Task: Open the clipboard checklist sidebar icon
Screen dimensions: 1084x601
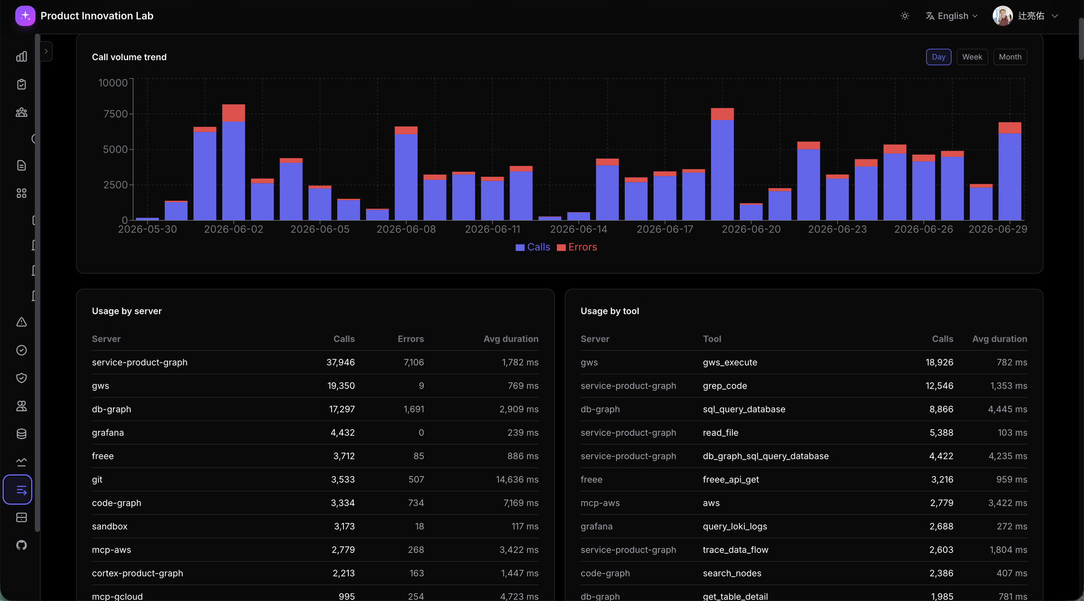Action: click(22, 85)
